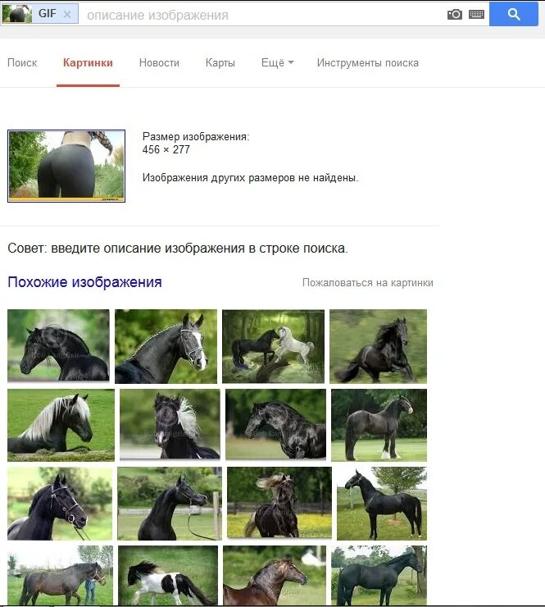Select the pinto black-white horse thumbnail

pyautogui.click(x=168, y=576)
